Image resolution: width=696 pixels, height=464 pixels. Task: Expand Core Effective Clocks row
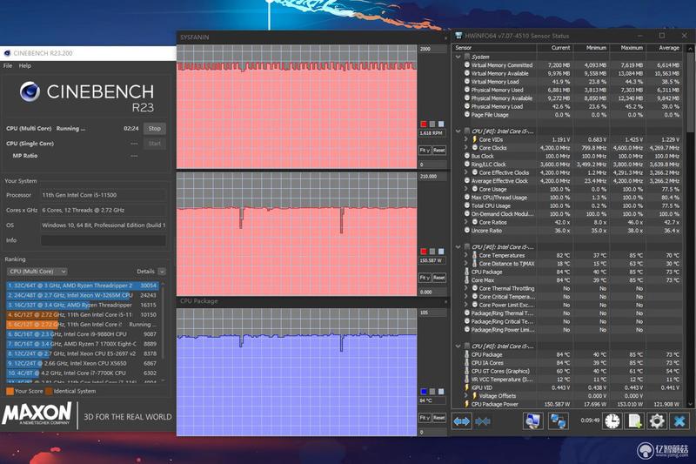click(x=466, y=172)
